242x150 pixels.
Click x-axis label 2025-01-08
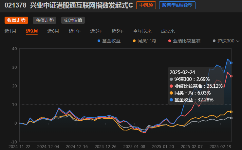coord(134,147)
